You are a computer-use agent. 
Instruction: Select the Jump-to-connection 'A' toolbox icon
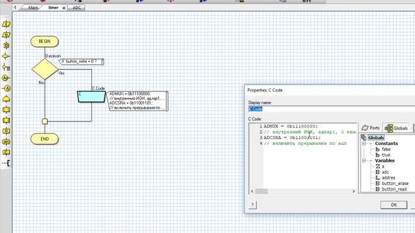(x=7, y=89)
